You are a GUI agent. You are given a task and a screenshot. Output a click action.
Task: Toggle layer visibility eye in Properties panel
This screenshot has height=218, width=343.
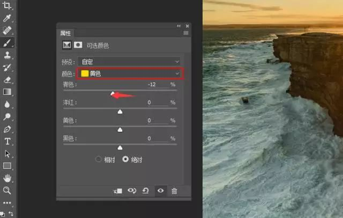pos(160,191)
